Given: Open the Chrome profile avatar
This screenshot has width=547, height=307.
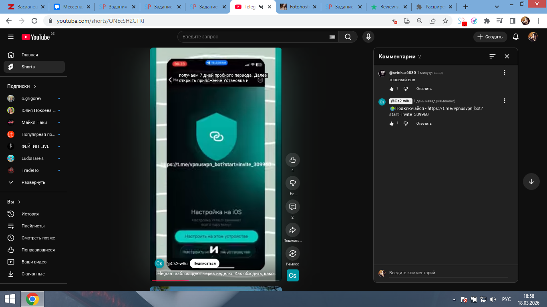Looking at the screenshot, I should 525,21.
